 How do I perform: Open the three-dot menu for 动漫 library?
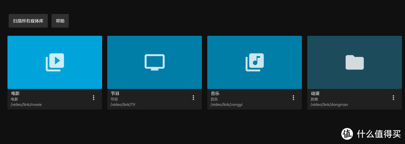click(393, 98)
